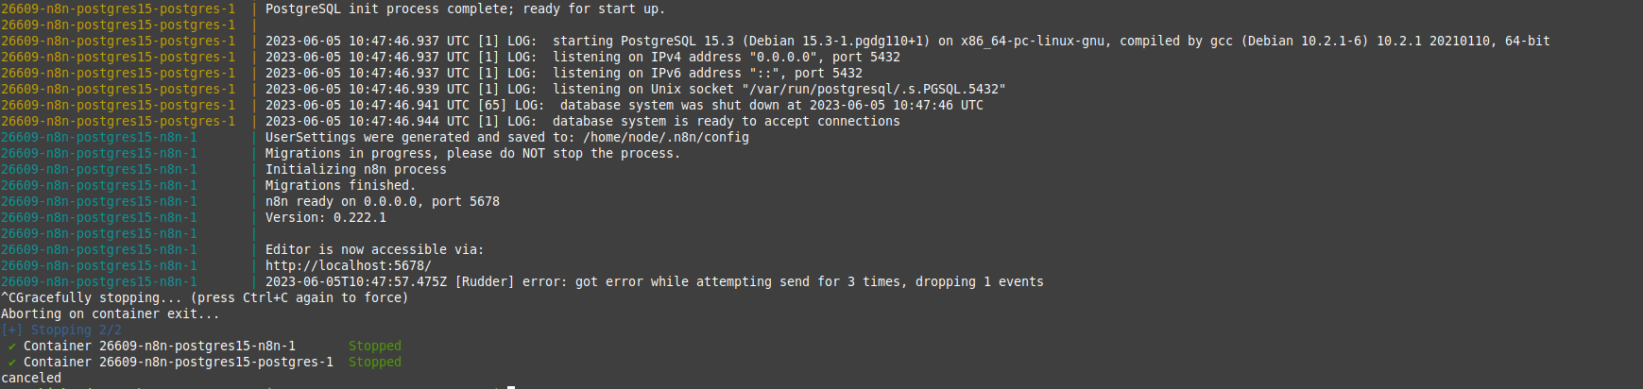Screen dimensions: 1643x389
Task: Click the green checkmark beside the postgres-1 container
Action: click(11, 363)
